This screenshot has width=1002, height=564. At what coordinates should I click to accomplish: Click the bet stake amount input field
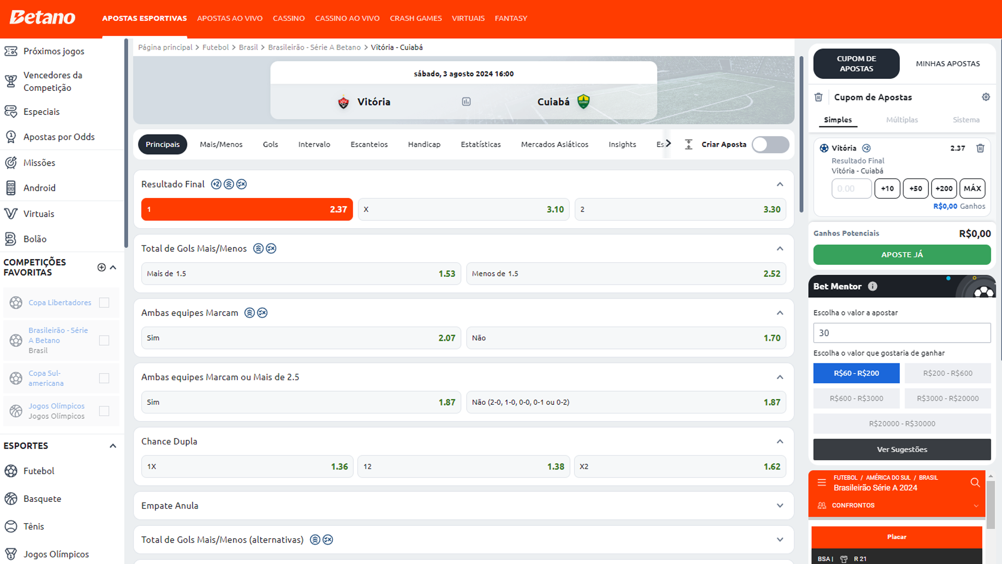[x=851, y=189]
